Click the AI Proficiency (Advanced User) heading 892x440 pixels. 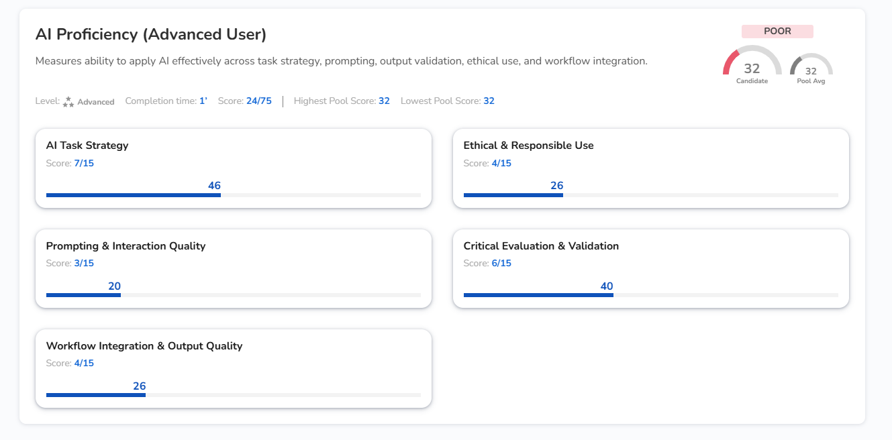tap(151, 34)
